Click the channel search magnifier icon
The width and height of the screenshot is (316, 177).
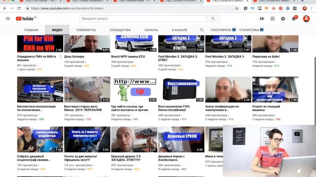201,30
